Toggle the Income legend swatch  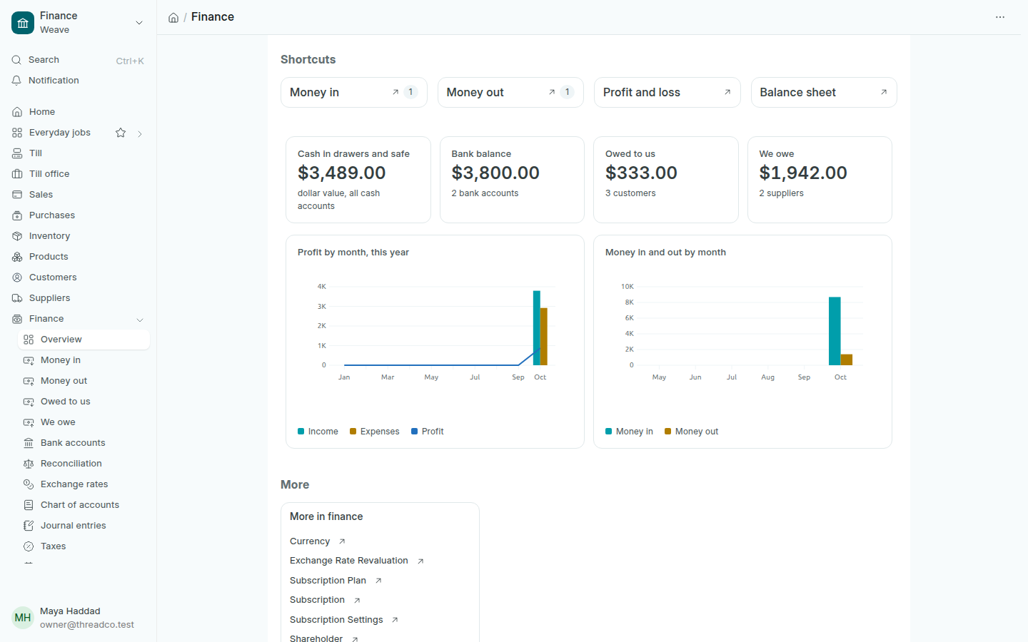click(301, 432)
